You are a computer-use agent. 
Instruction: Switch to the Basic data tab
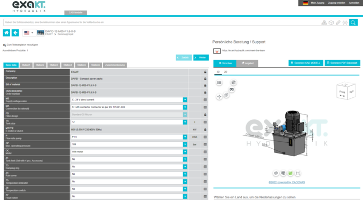pos(11,65)
